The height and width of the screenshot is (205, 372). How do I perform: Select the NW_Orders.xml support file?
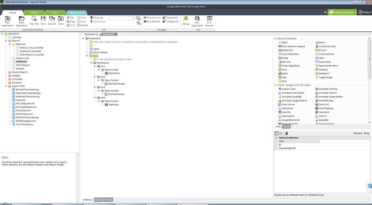[23, 110]
